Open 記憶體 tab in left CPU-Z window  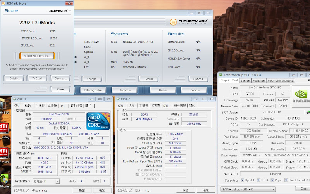click(52, 106)
